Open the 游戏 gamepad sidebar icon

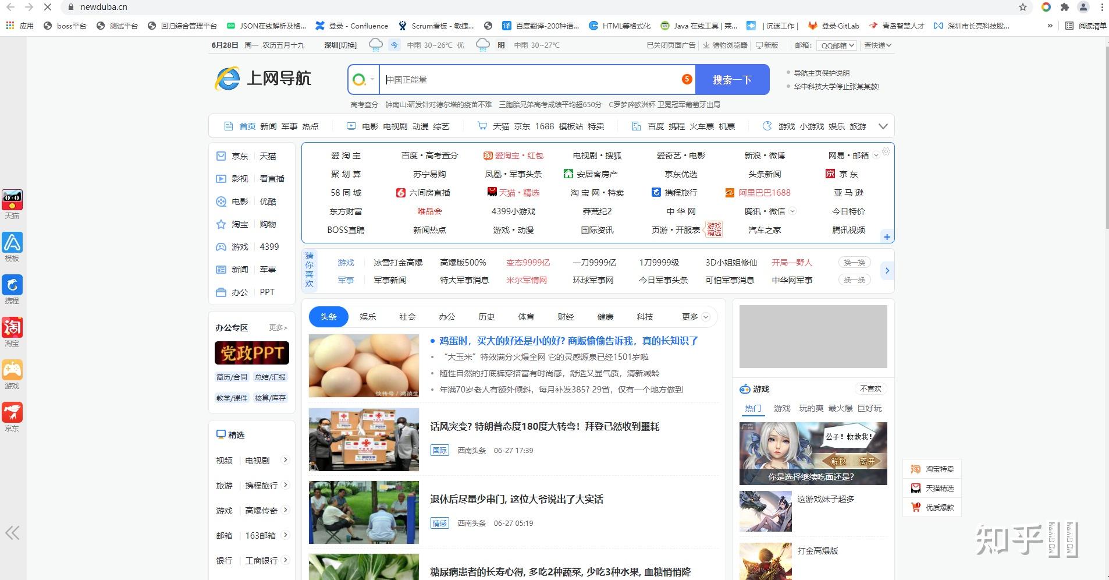(12, 370)
